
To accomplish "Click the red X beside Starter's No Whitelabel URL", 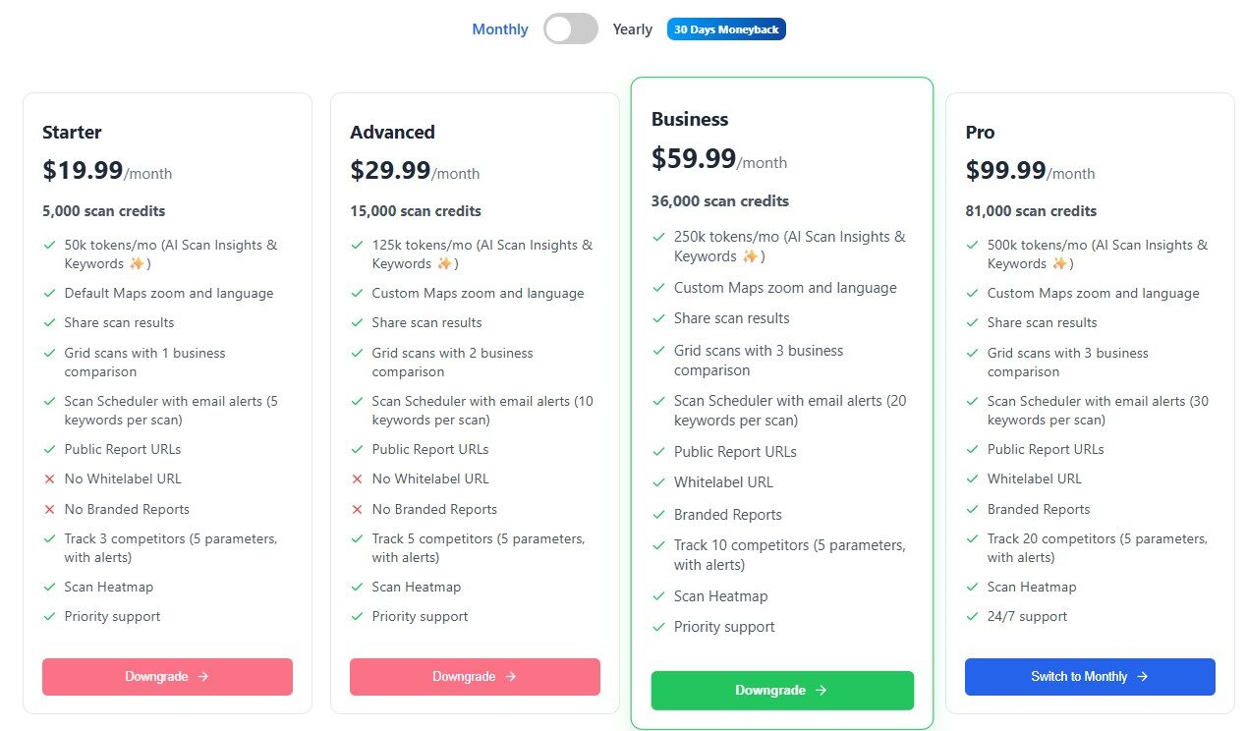I will click(49, 478).
